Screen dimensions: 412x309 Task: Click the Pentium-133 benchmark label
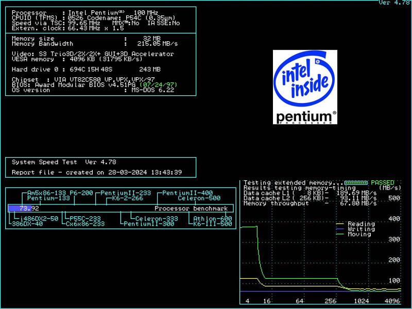click(48, 198)
